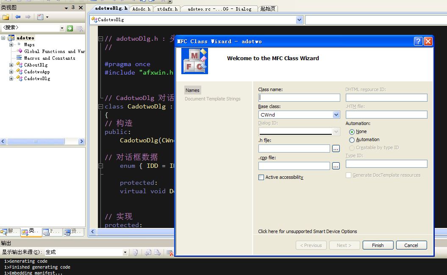Browse for the .h file with ellipsis button
The height and width of the screenshot is (275, 447).
pyautogui.click(x=336, y=148)
